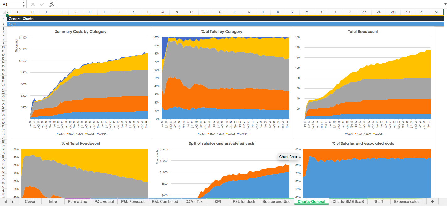Select the % of Total by Category title

pos(222,32)
